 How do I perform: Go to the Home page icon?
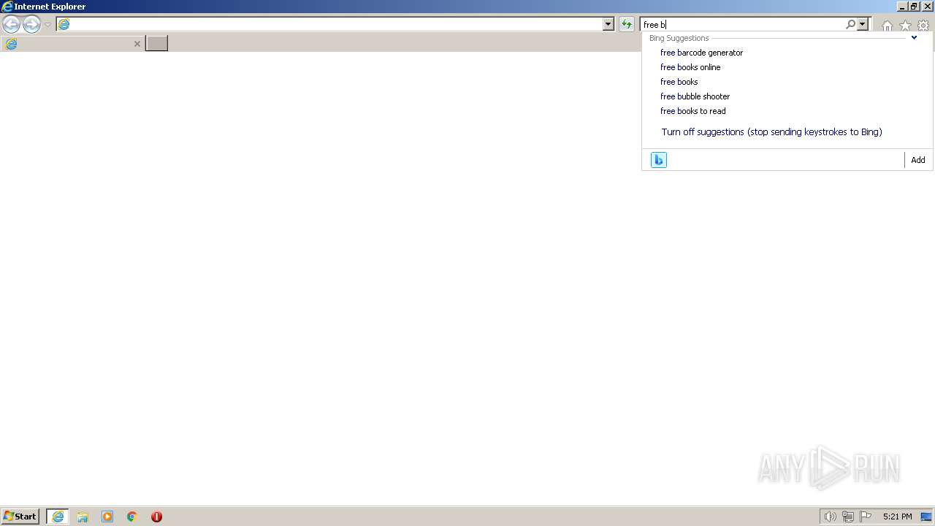click(887, 26)
